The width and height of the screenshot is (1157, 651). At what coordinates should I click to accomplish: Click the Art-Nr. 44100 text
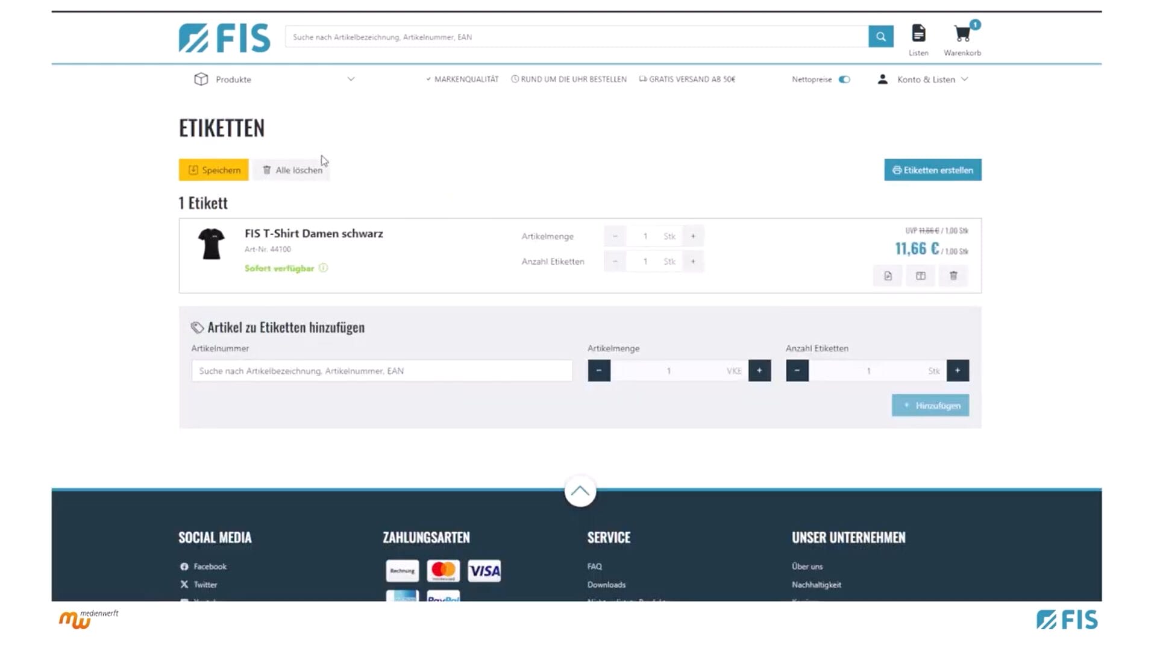[x=268, y=249]
